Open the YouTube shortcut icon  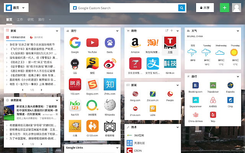point(92,42)
